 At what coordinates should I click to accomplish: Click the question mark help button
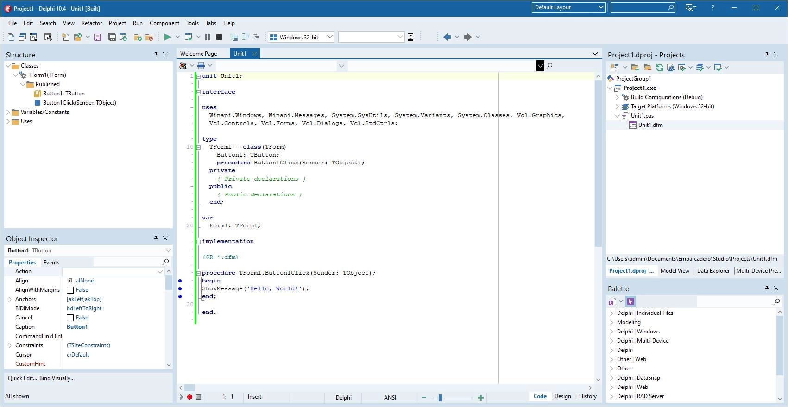click(x=712, y=7)
